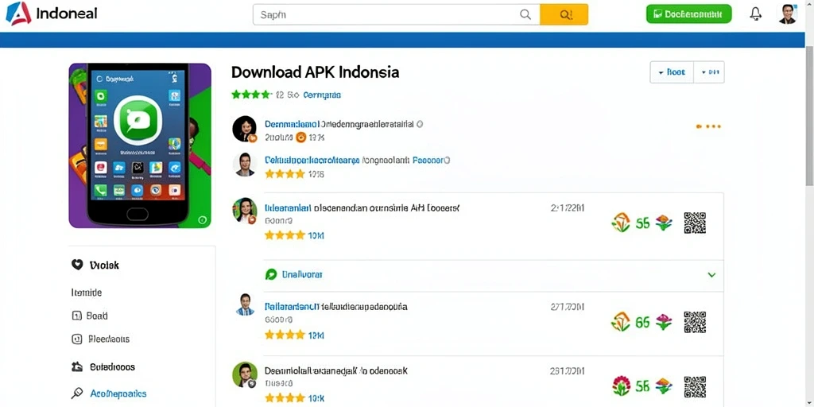Open QR code in Pailarendenci row
This screenshot has height=407, width=814.
tap(695, 323)
